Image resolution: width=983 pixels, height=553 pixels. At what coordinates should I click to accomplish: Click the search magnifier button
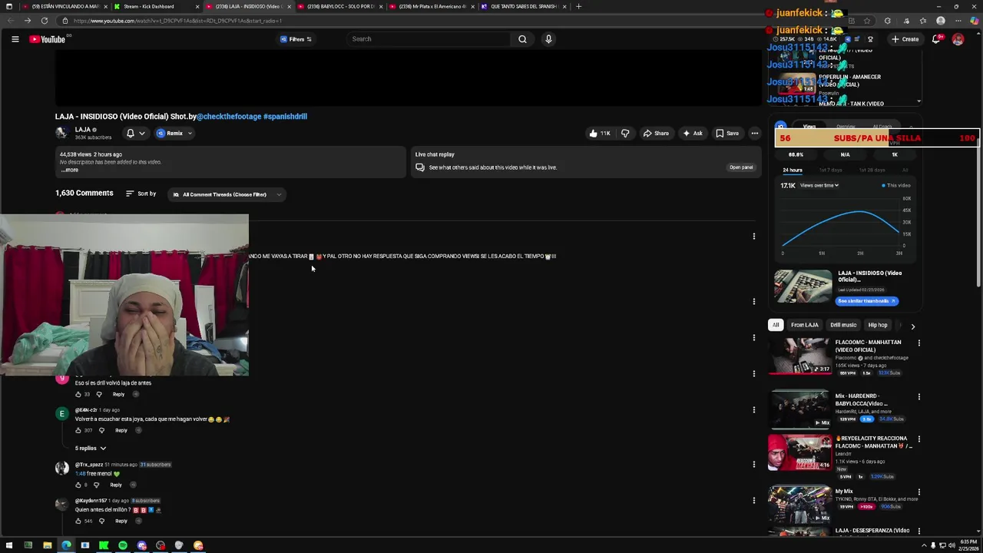(x=522, y=39)
